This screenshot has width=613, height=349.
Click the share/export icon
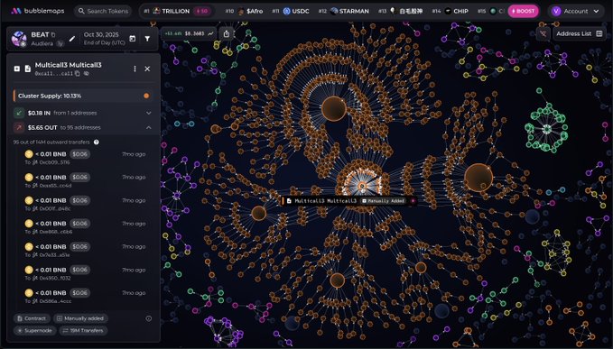[227, 34]
